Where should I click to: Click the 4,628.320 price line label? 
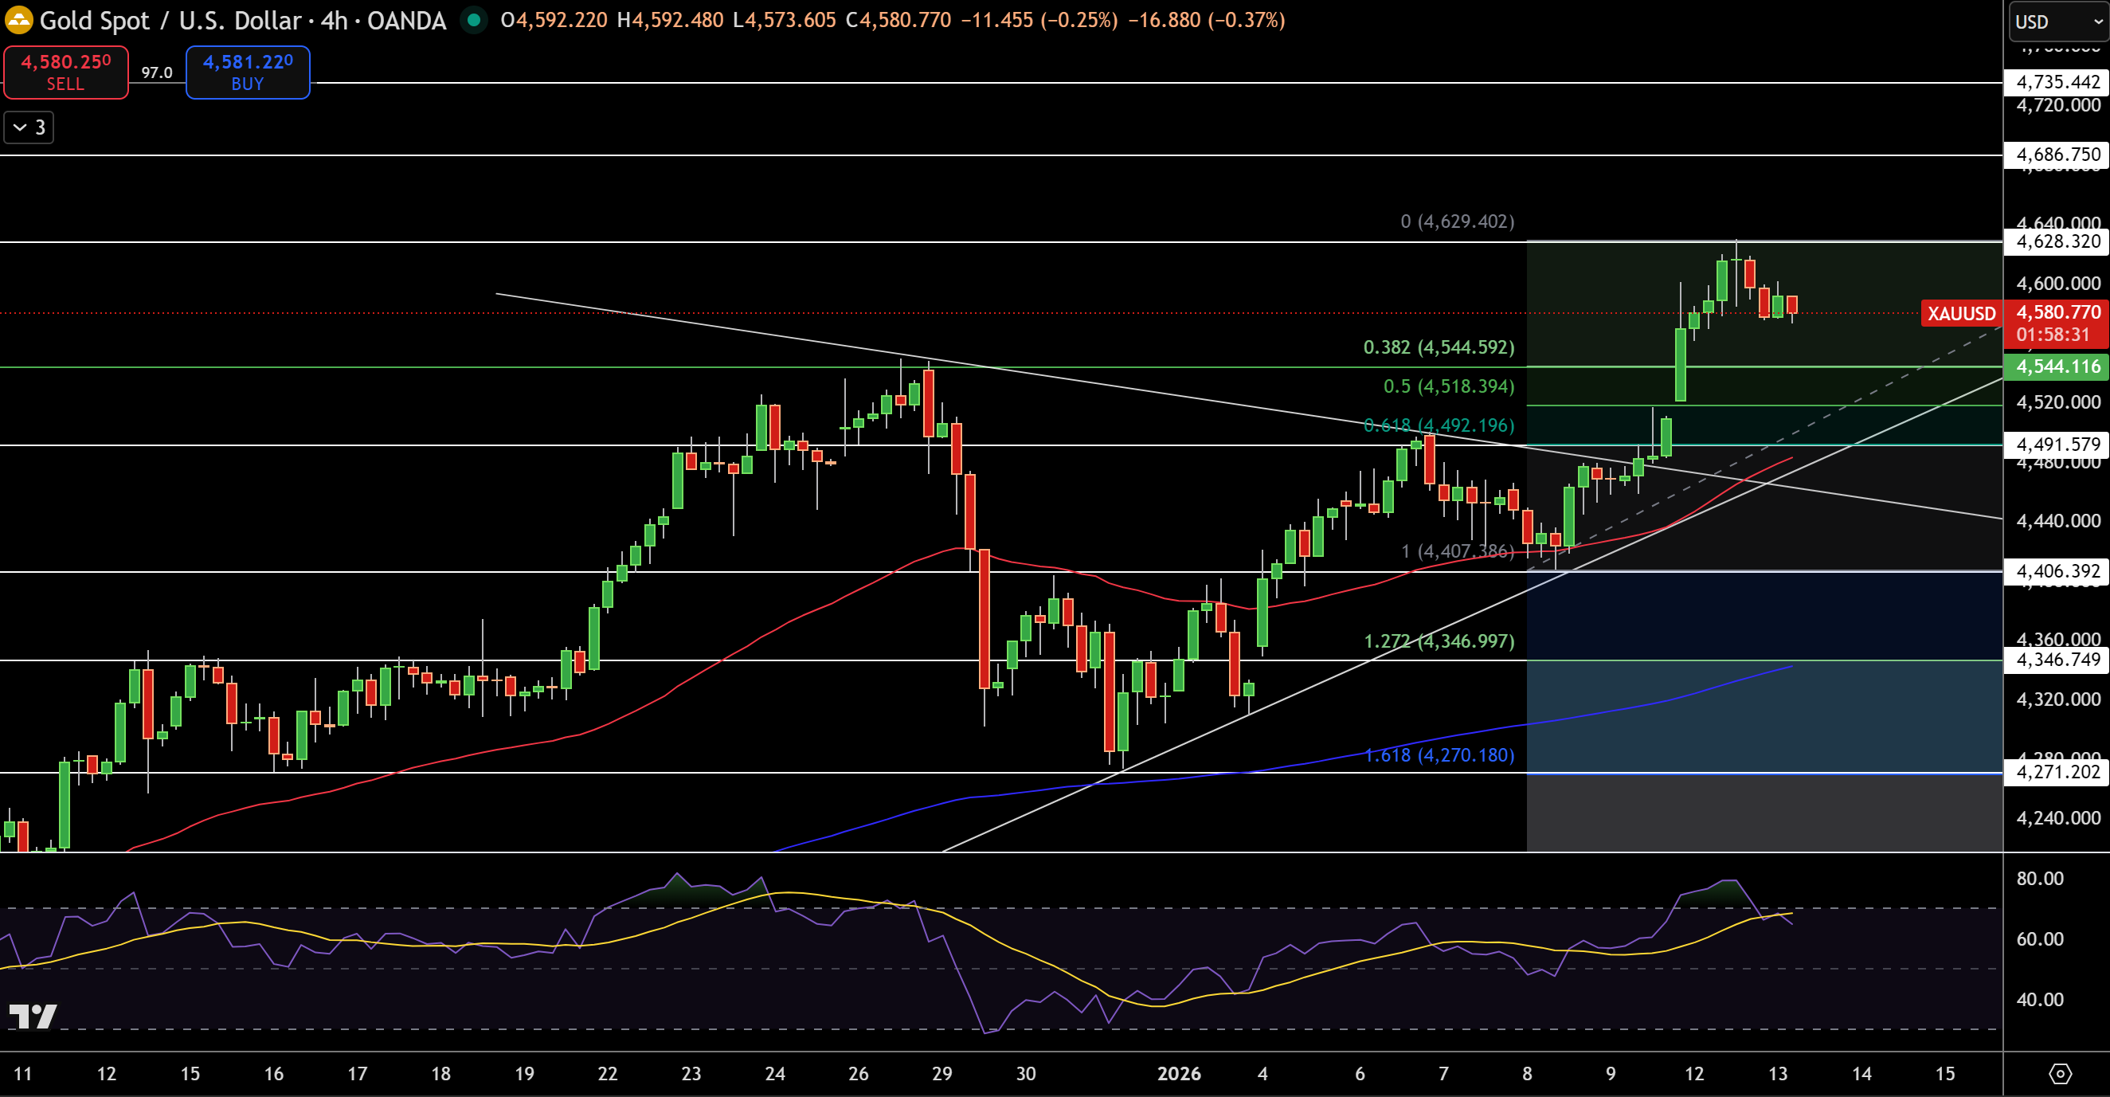pos(2057,241)
